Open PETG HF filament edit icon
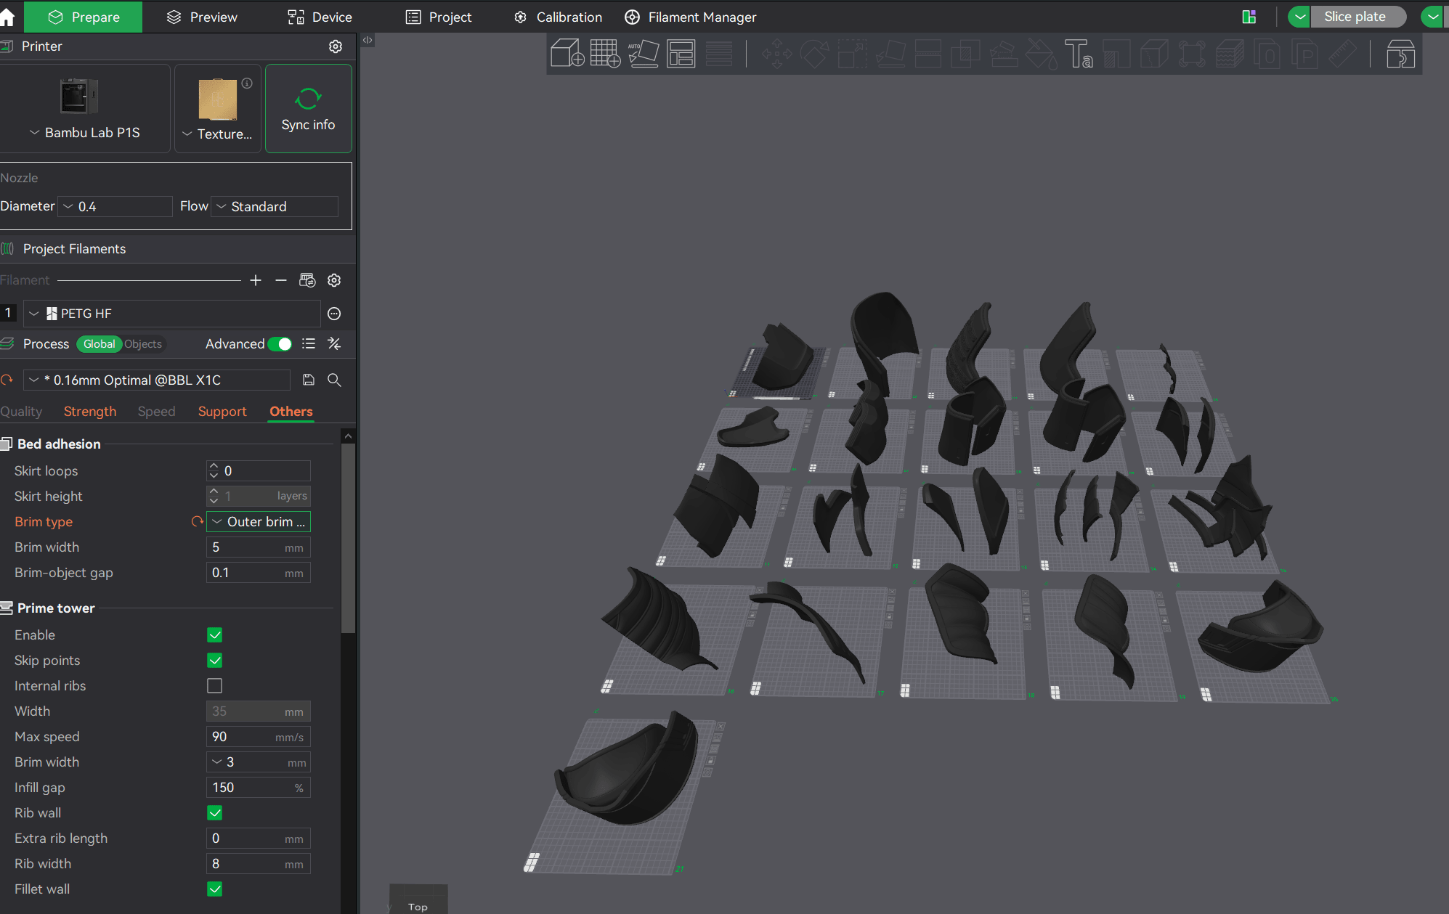1449x914 pixels. (x=334, y=314)
